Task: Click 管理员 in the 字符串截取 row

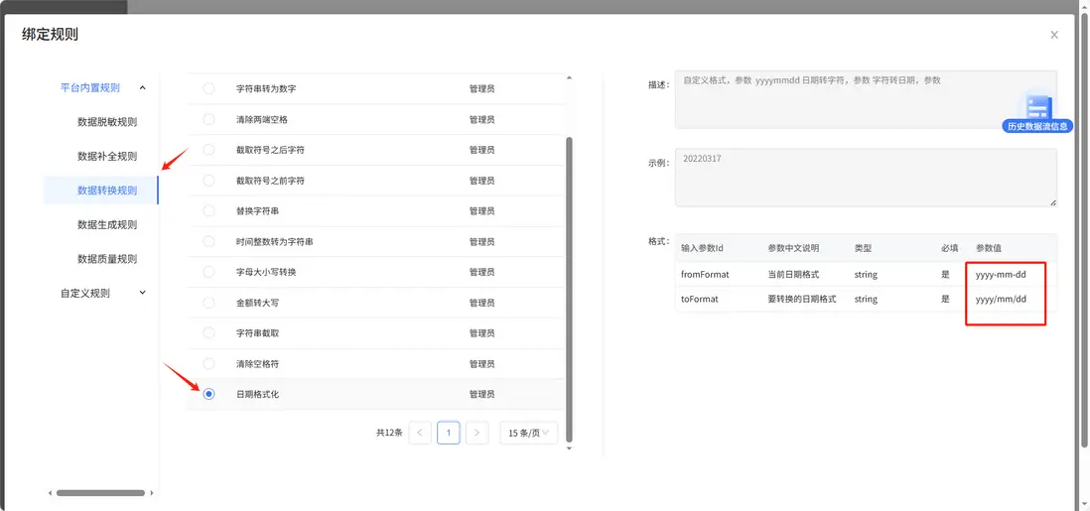Action: pos(481,333)
